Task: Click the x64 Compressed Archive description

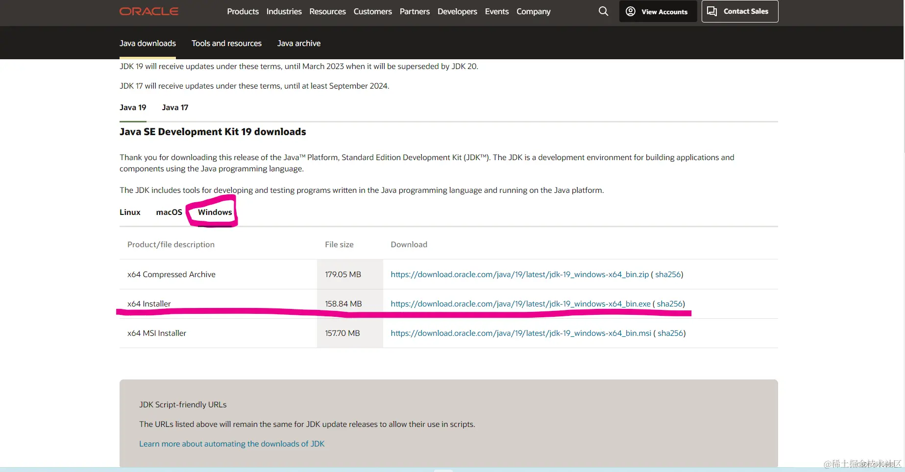Action: click(x=171, y=274)
